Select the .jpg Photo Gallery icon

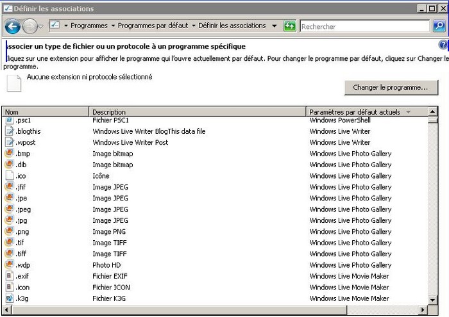coord(10,220)
